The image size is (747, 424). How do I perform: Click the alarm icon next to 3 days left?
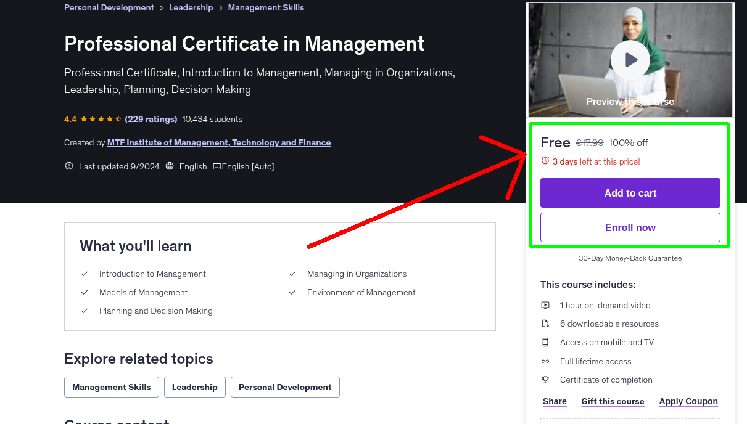(x=545, y=160)
